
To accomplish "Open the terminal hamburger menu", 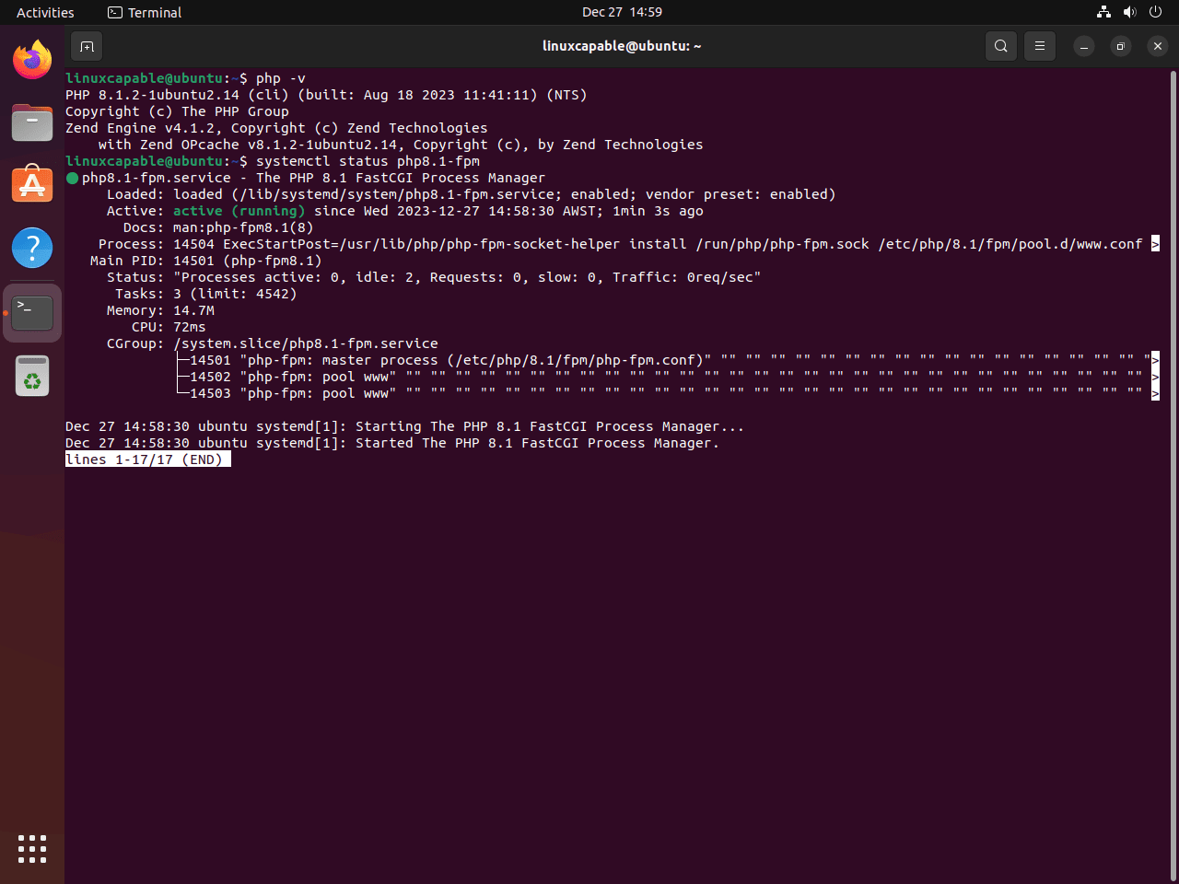I will pyautogui.click(x=1040, y=46).
